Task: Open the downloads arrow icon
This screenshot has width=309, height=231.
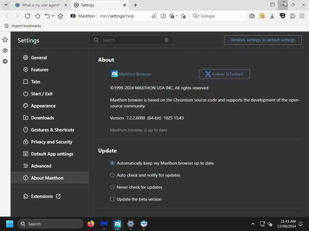Action: click(272, 16)
